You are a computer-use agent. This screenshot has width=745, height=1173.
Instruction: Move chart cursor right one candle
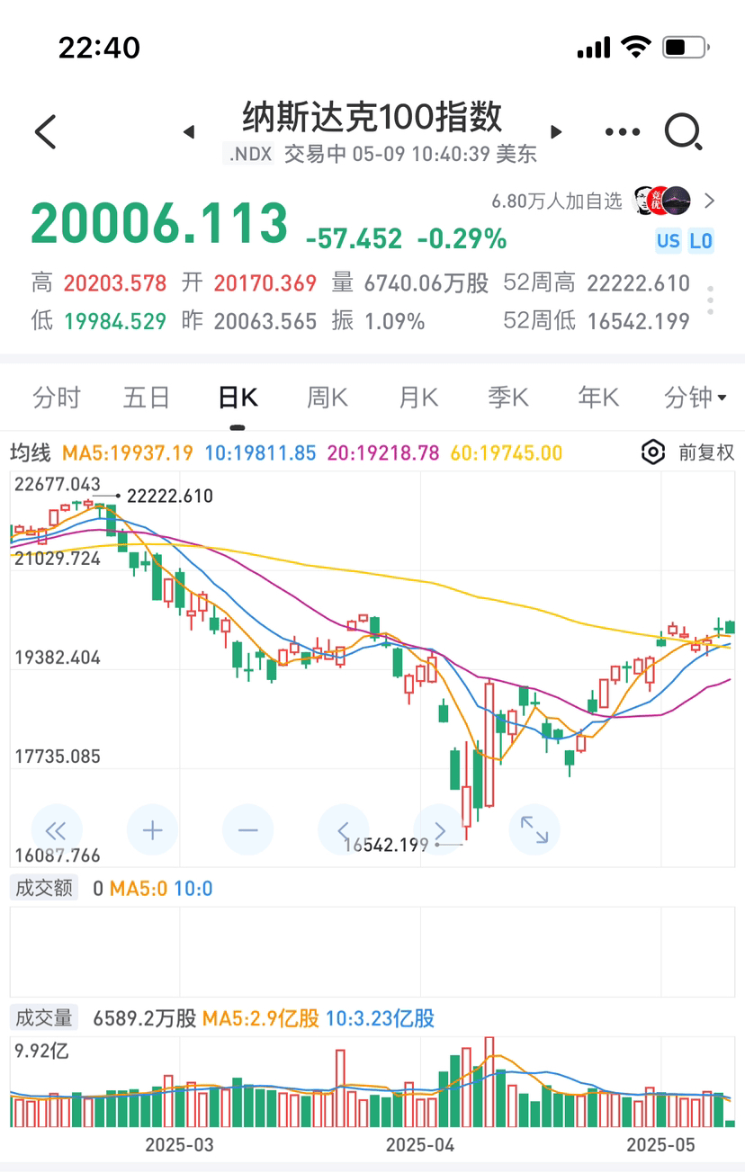[x=439, y=829]
